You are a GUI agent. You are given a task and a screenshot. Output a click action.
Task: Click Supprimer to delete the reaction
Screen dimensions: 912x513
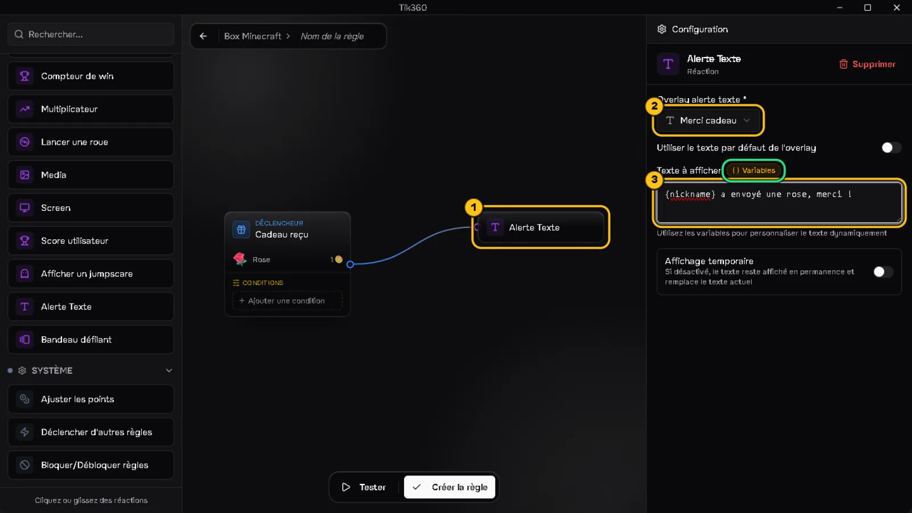(x=868, y=64)
